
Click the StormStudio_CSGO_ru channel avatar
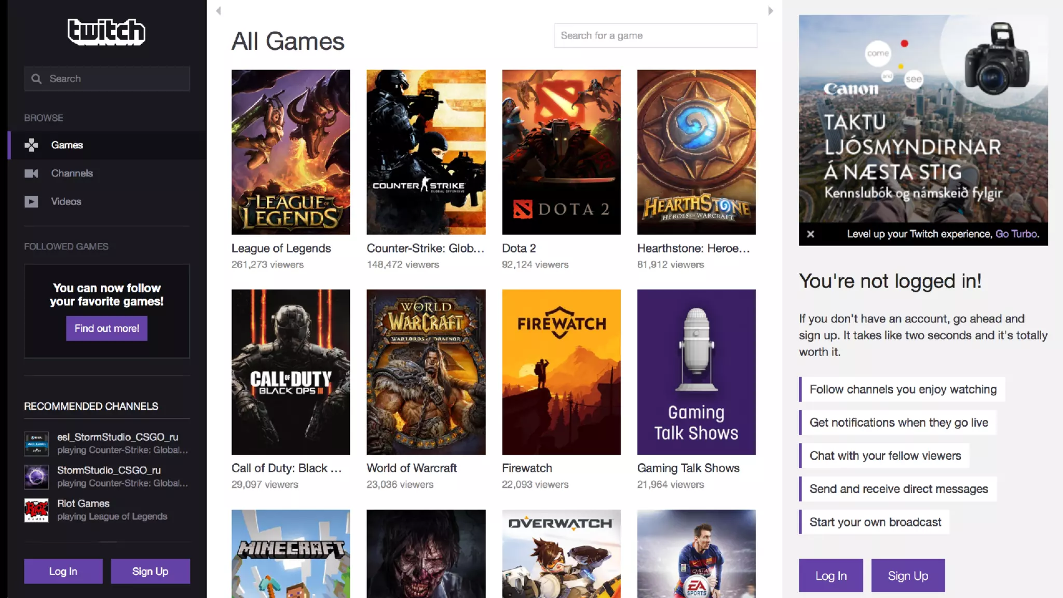pyautogui.click(x=36, y=477)
